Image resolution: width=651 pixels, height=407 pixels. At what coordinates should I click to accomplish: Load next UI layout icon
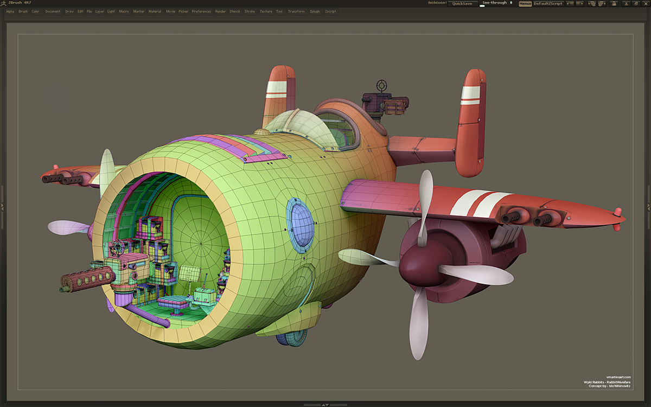point(601,3)
